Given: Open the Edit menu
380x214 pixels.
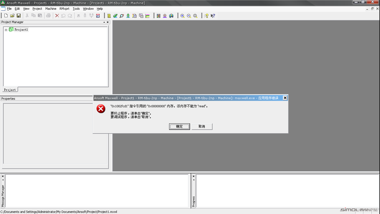Looking at the screenshot, I should (x=17, y=9).
